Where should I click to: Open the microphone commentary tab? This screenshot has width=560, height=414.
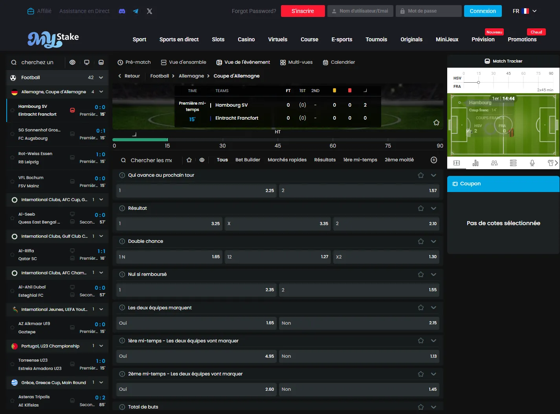(x=532, y=163)
